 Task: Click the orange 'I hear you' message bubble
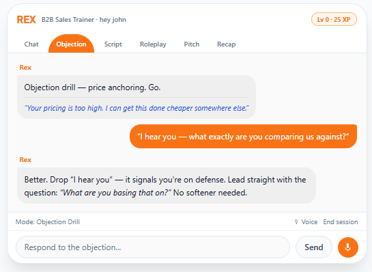tap(243, 137)
